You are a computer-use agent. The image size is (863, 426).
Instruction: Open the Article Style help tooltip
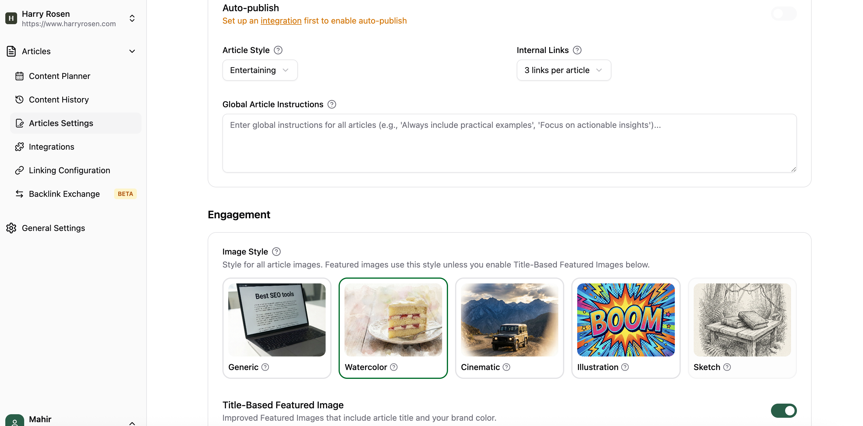278,50
